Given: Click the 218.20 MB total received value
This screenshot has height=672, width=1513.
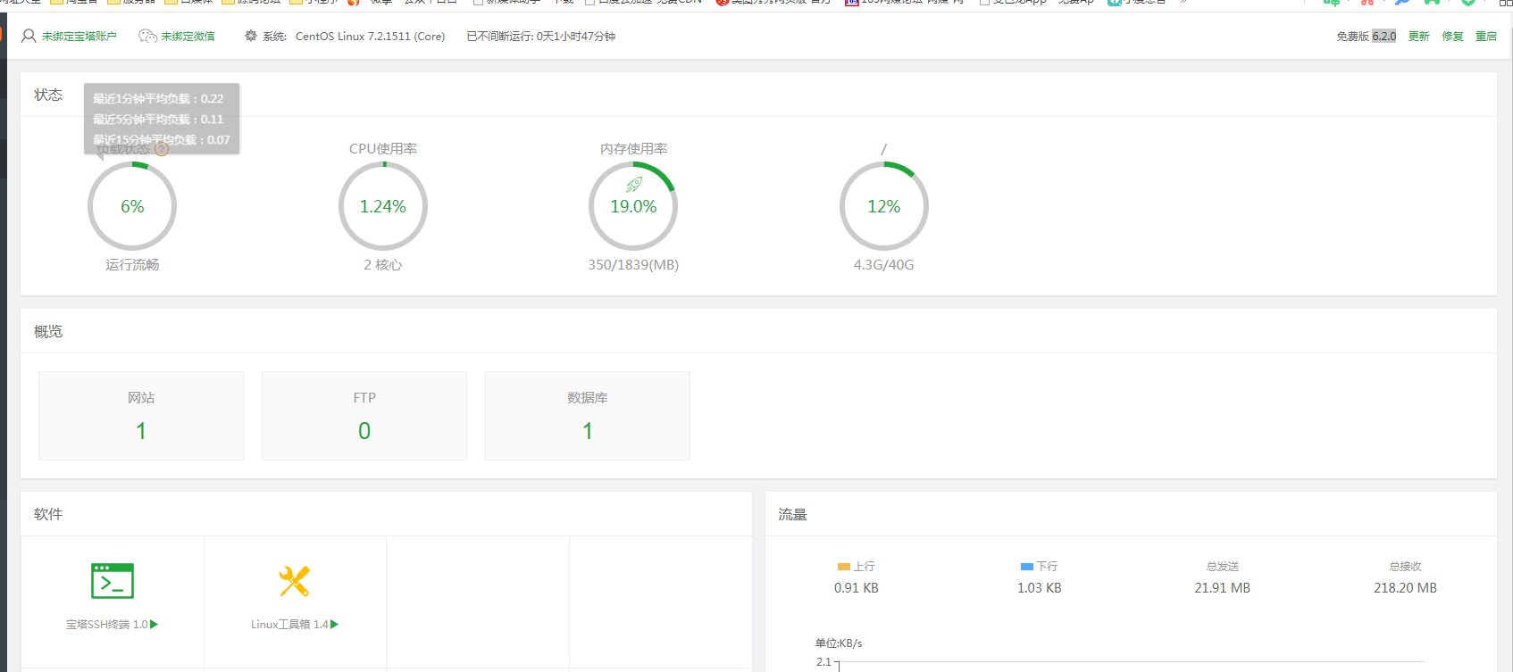Looking at the screenshot, I should coord(1406,588).
